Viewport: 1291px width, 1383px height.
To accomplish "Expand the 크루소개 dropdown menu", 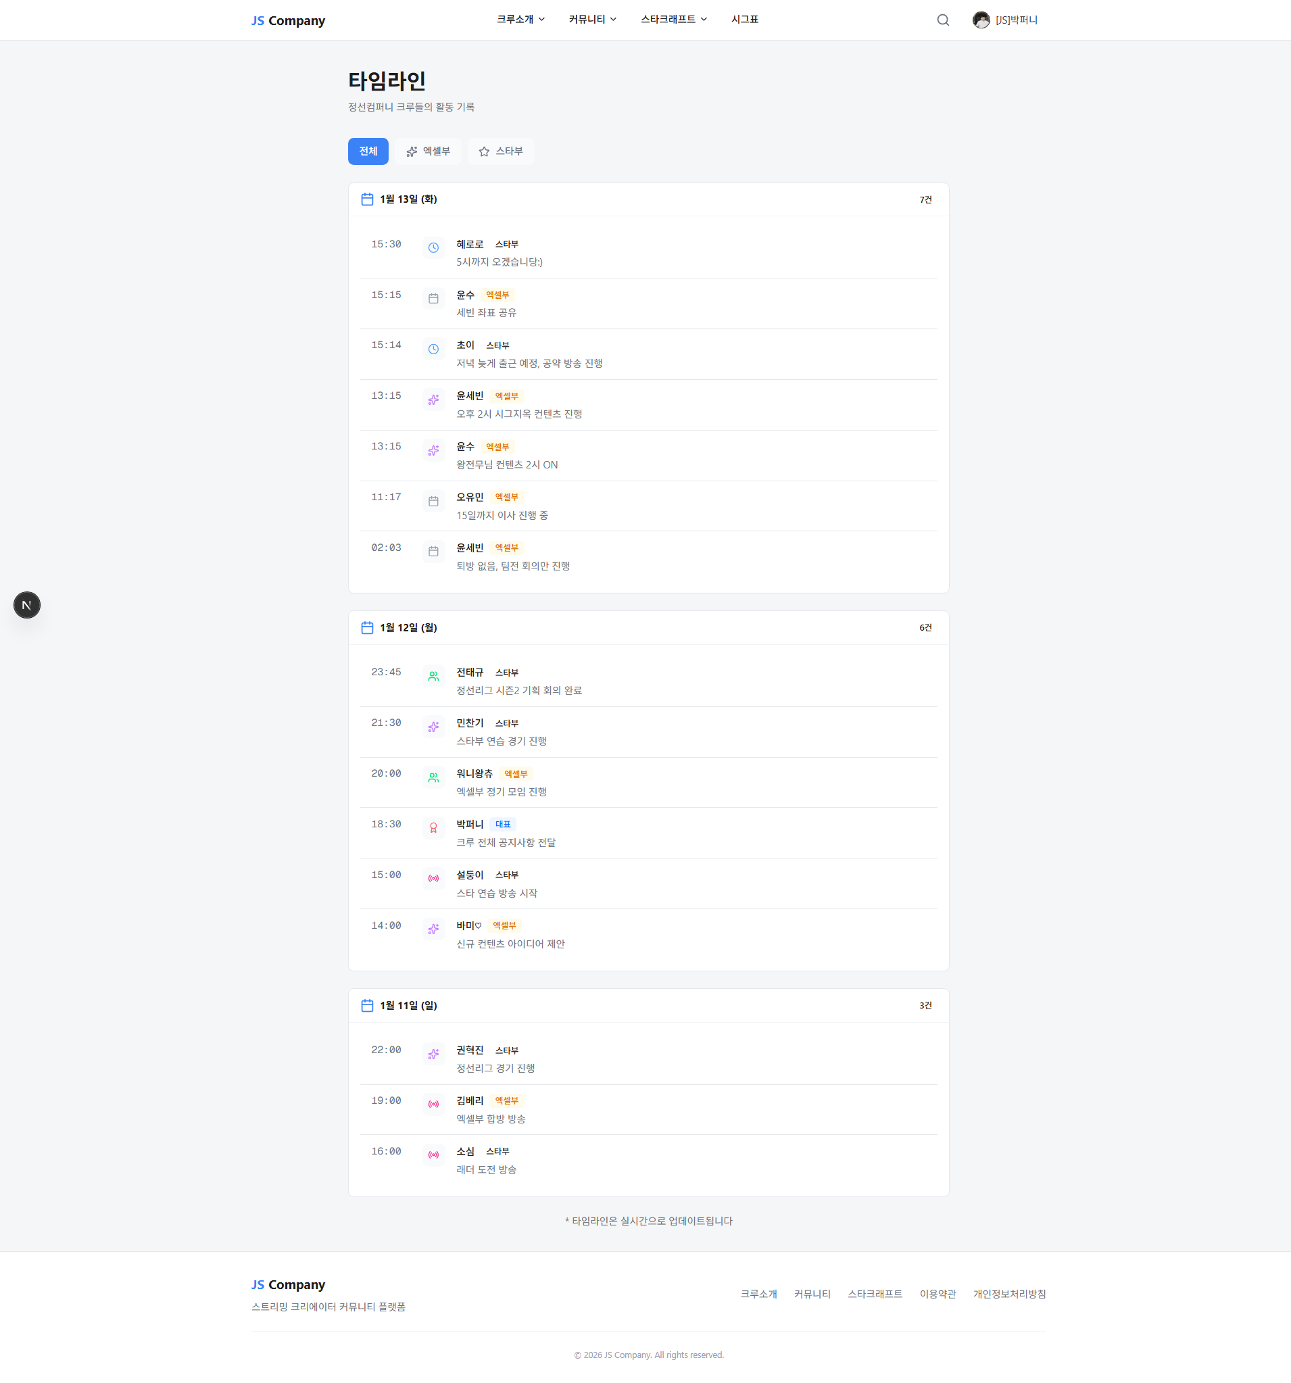I will tap(520, 20).
